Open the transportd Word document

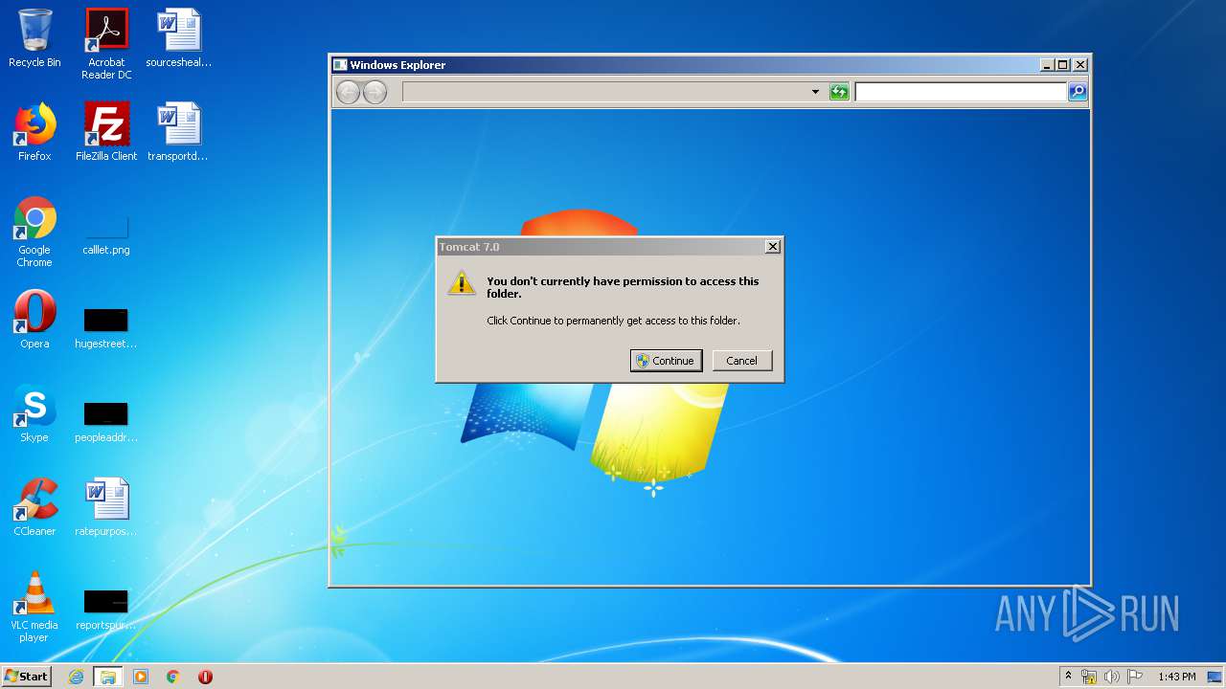[x=178, y=132]
